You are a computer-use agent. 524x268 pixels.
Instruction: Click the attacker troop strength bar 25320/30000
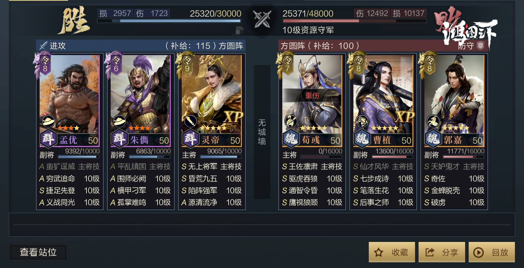pos(169,21)
